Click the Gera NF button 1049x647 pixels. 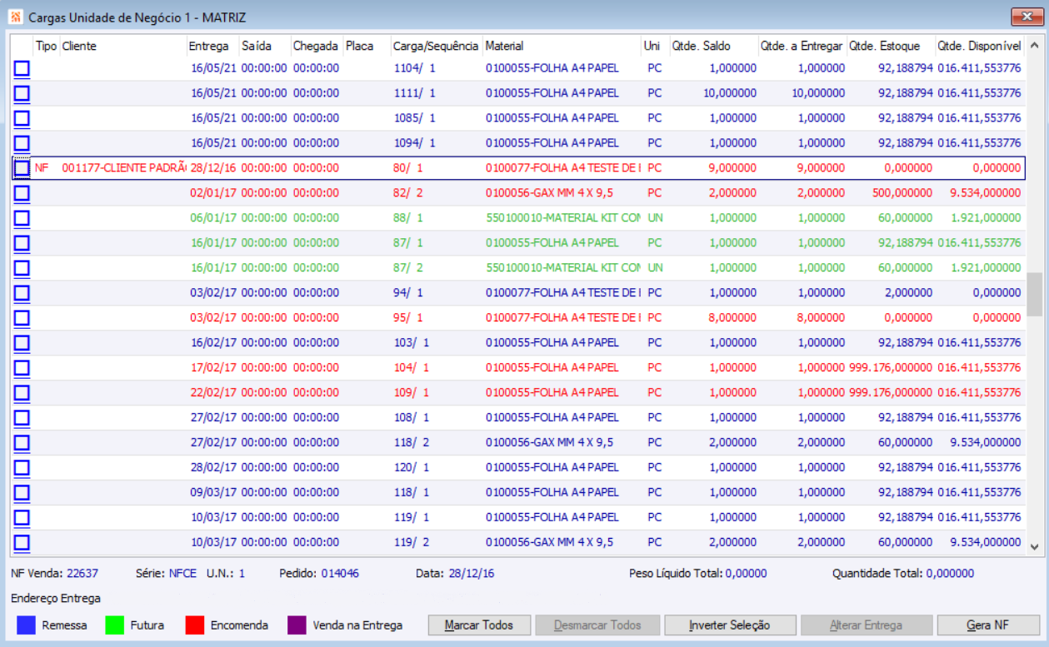pyautogui.click(x=988, y=625)
